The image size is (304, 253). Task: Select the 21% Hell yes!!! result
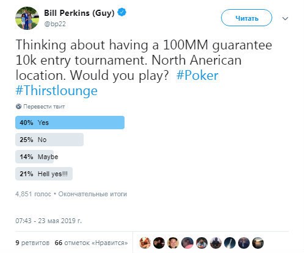coord(44,174)
